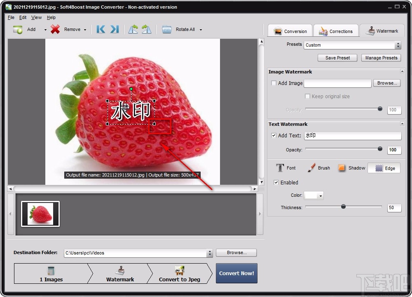This screenshot has width=412, height=297.
Task: Click the Convert Now button
Action: (x=236, y=273)
